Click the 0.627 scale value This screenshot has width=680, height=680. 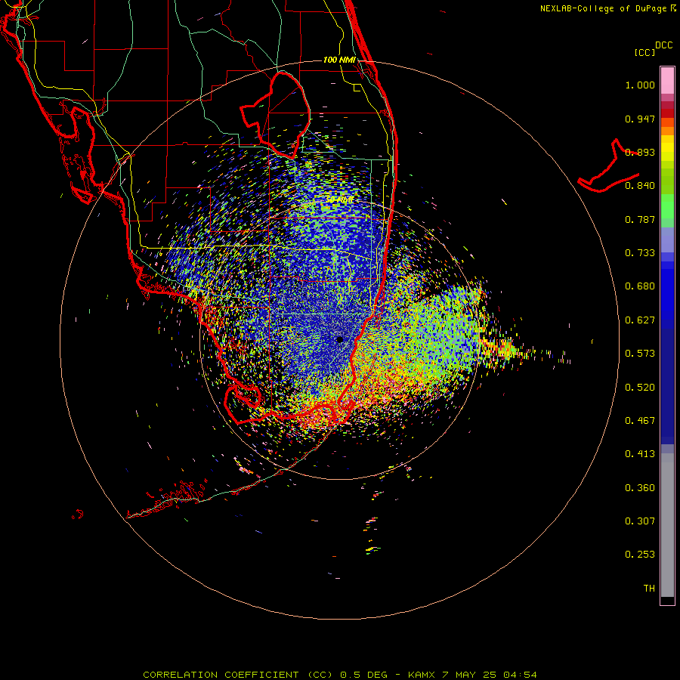tap(640, 320)
